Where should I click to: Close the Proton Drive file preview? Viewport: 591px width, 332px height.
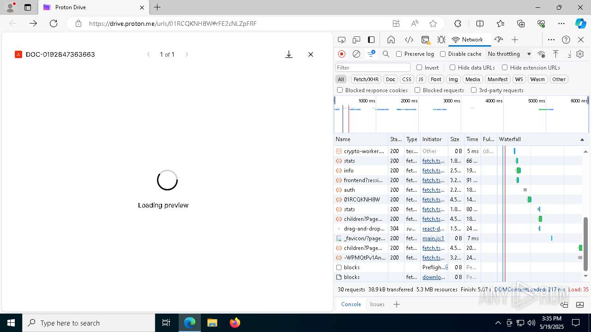[311, 54]
